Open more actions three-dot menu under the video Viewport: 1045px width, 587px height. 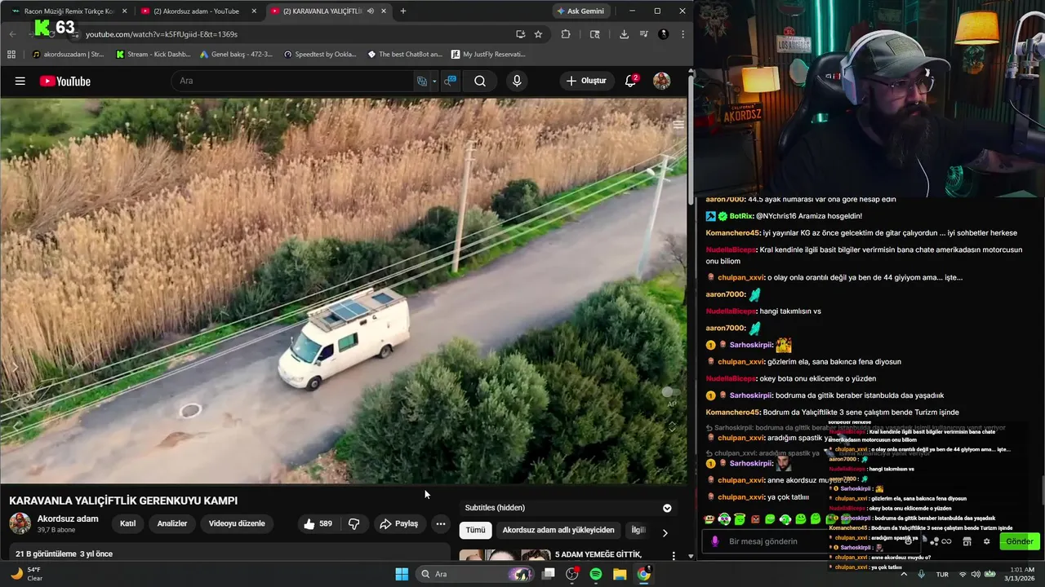(441, 523)
